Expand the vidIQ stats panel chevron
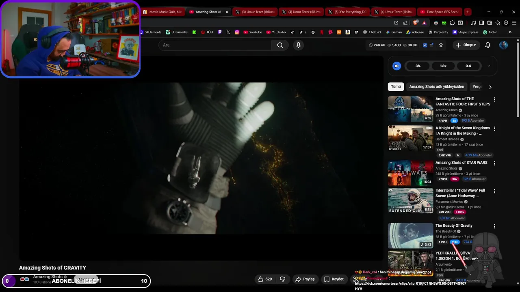Screen dimensions: 520x292 tap(489, 66)
